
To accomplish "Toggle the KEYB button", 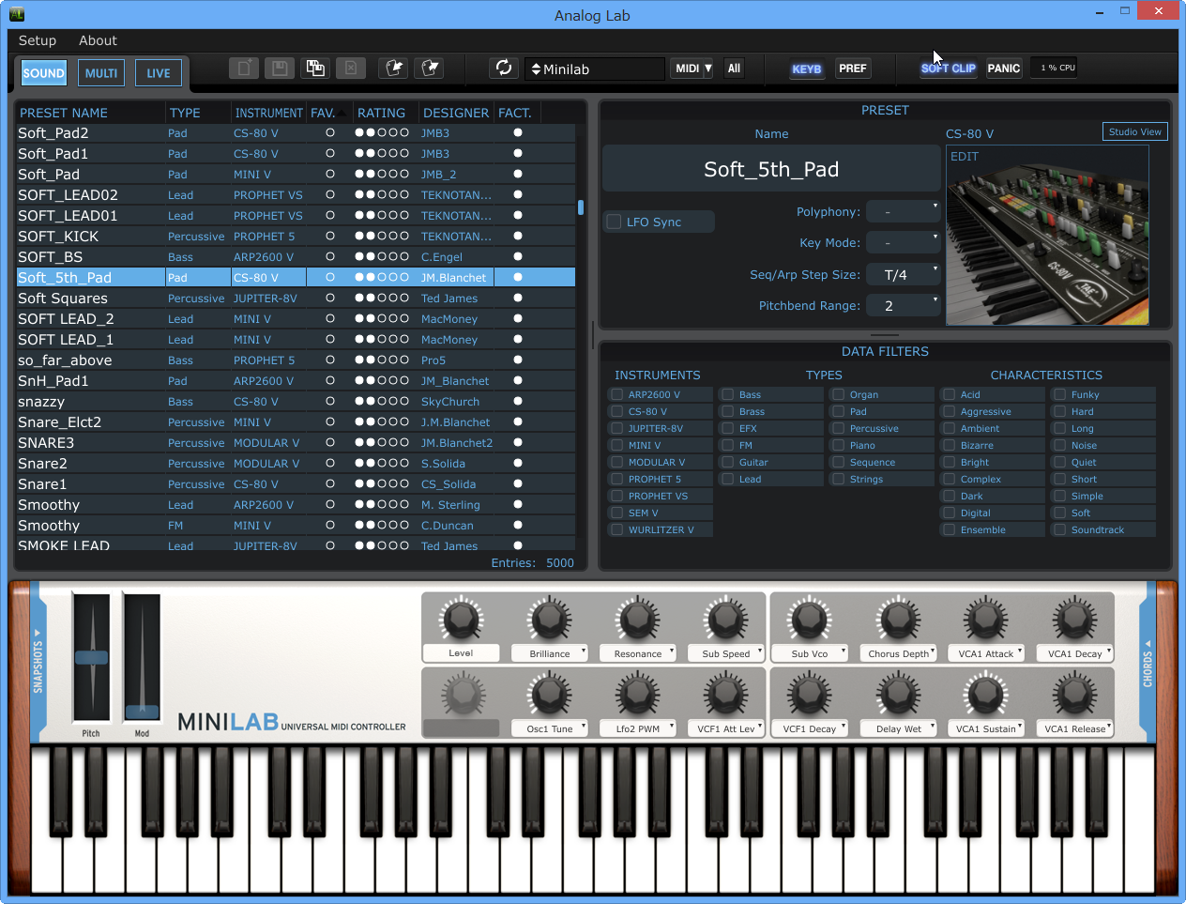I will [x=806, y=69].
